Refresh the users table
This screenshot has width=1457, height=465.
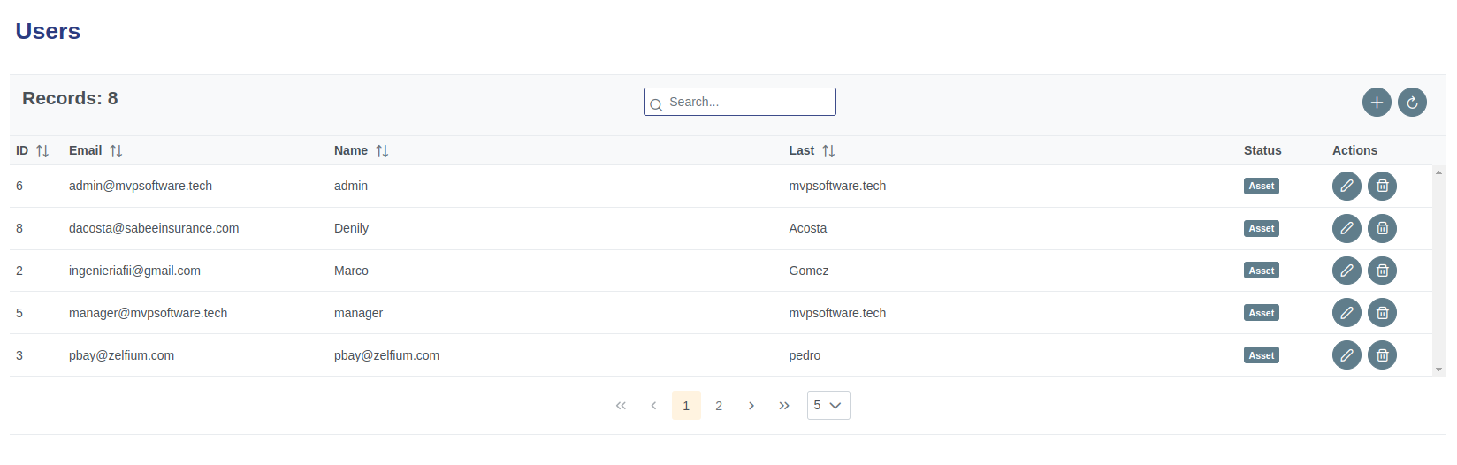point(1412,103)
